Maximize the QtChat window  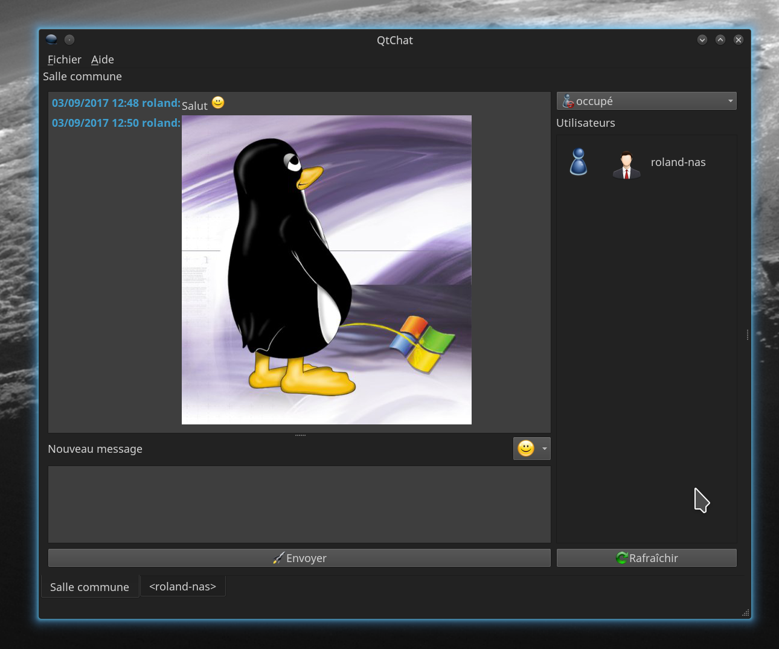(x=720, y=40)
